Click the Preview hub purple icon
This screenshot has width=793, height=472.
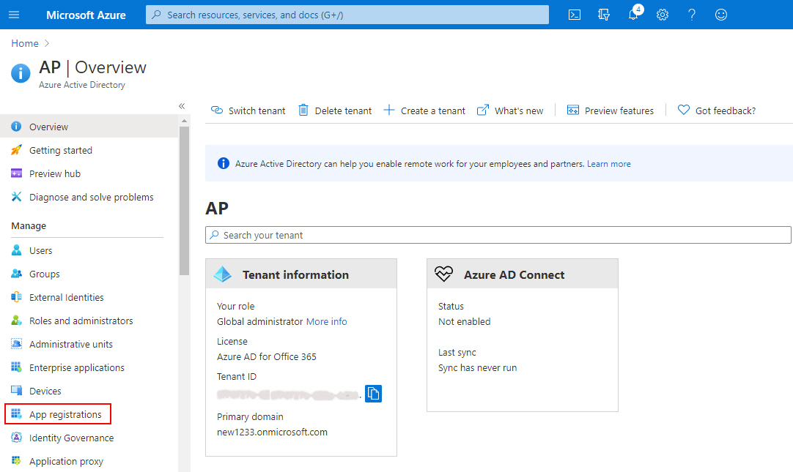click(16, 173)
